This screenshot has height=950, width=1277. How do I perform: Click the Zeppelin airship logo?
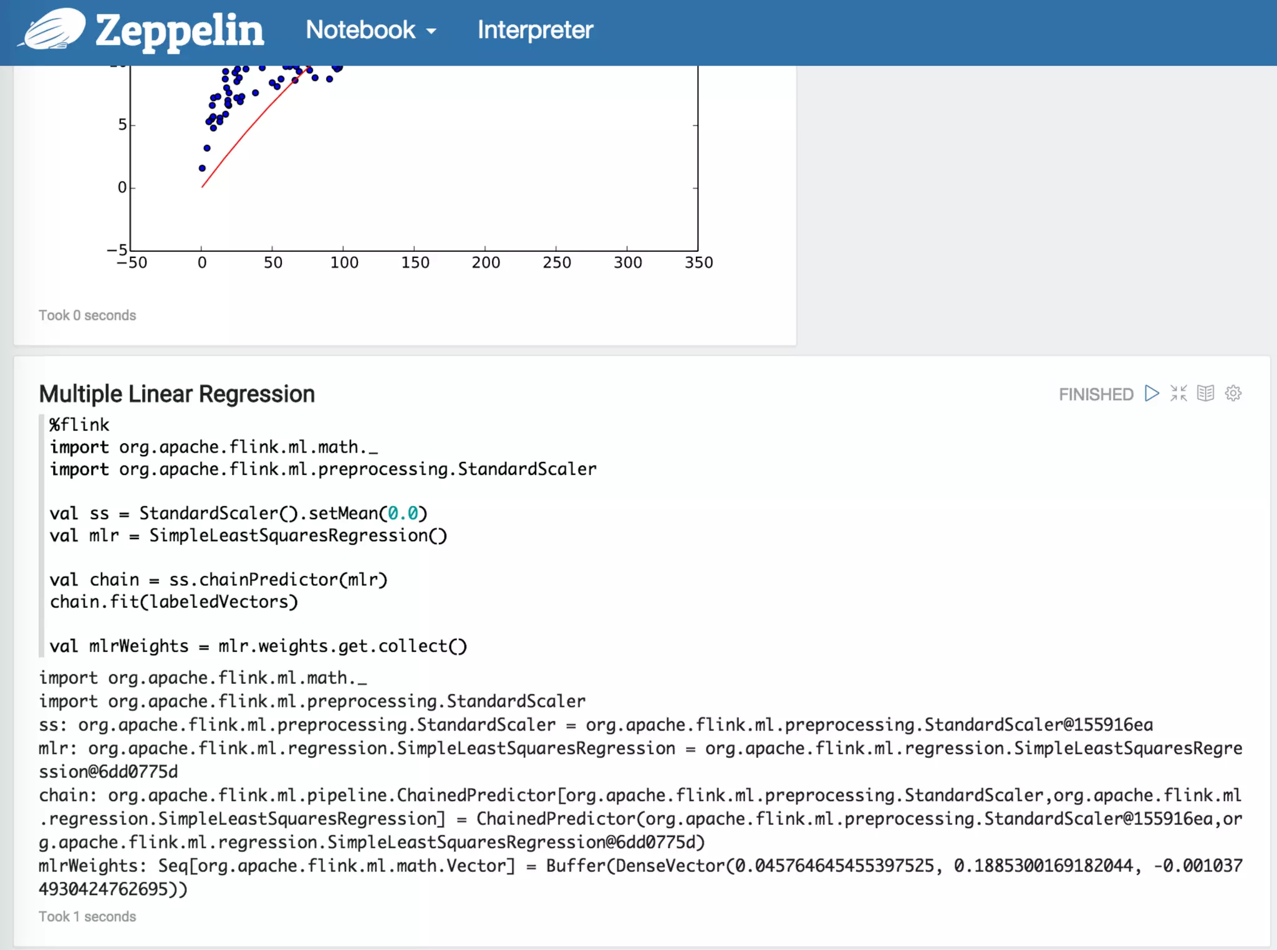tap(52, 29)
